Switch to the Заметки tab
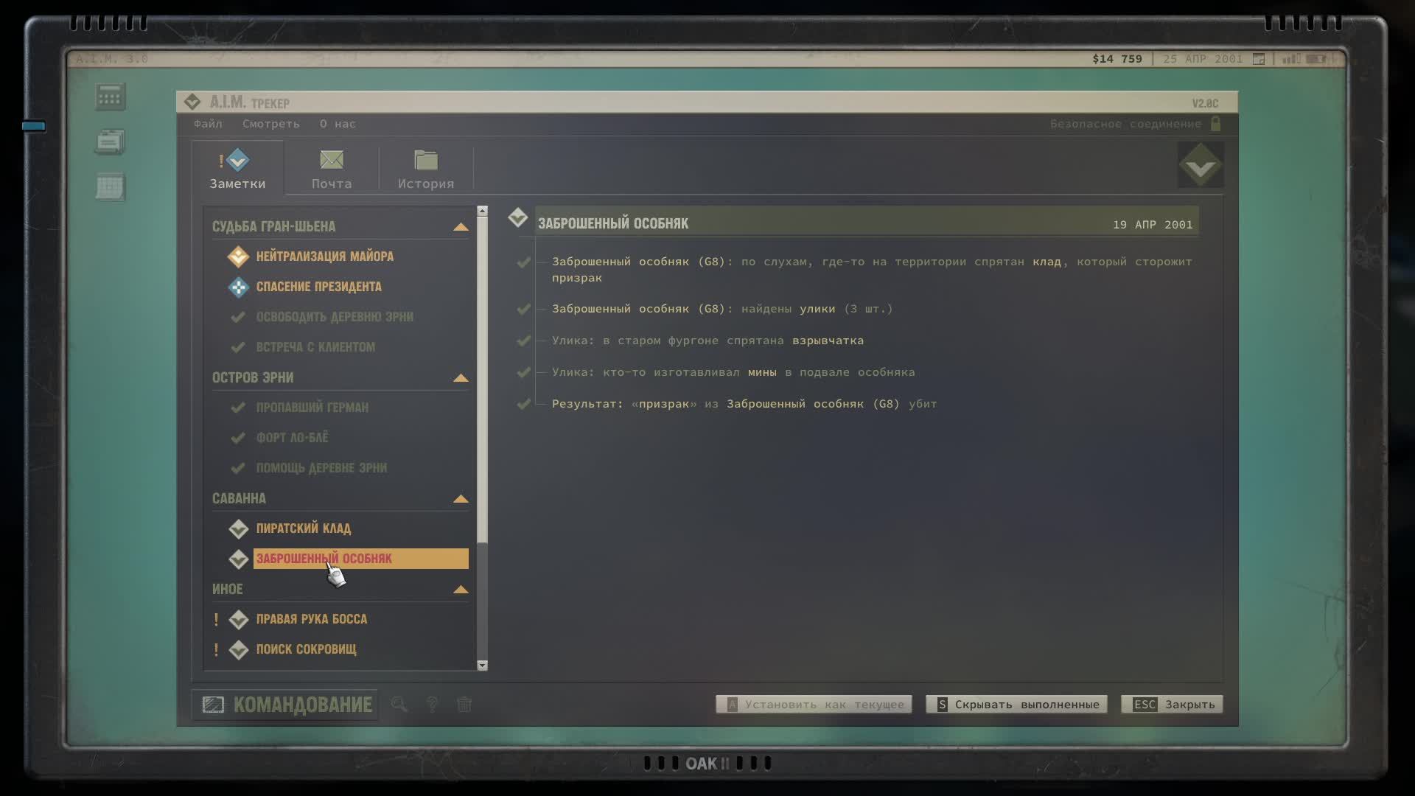Image resolution: width=1415 pixels, height=796 pixels. pyautogui.click(x=237, y=169)
